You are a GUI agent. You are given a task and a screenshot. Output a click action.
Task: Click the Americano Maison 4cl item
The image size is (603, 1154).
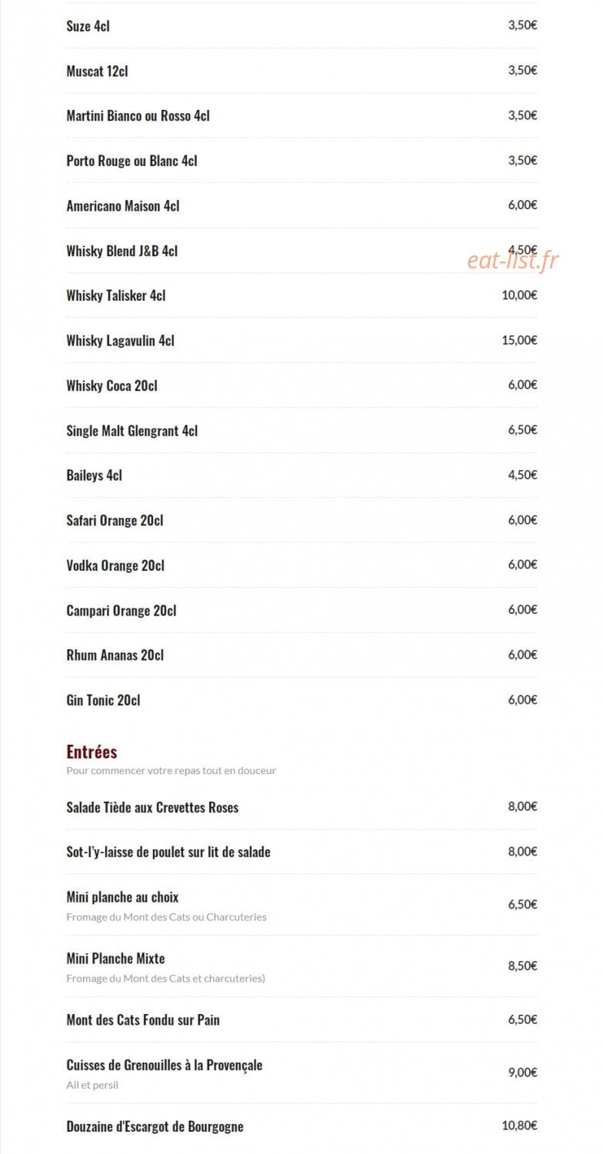point(123,206)
